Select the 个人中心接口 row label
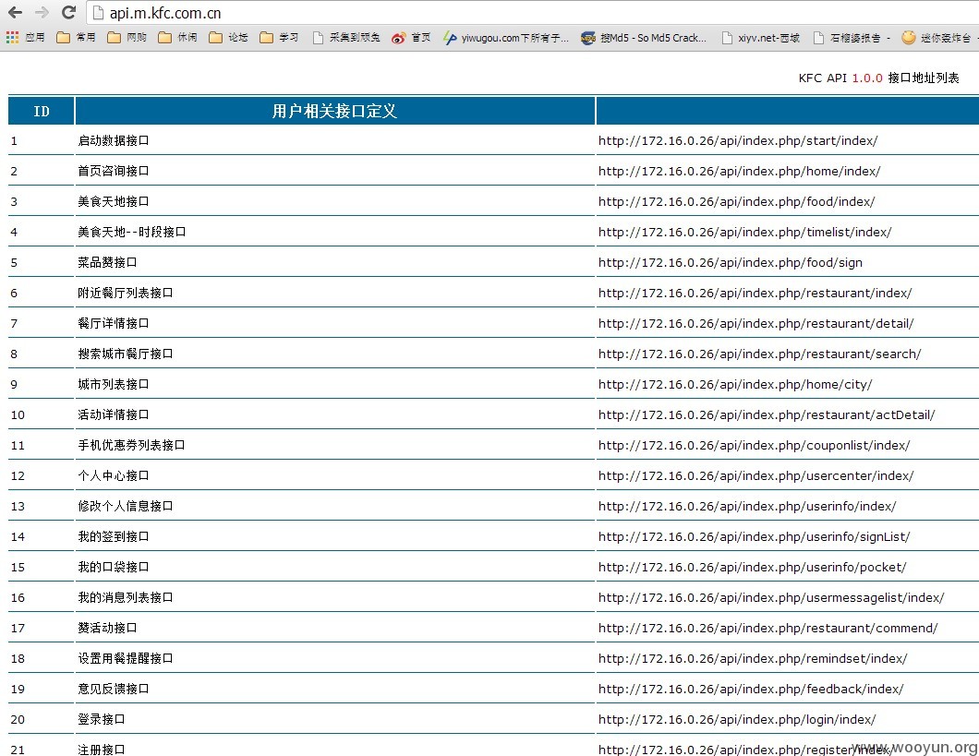This screenshot has height=756, width=979. (113, 475)
